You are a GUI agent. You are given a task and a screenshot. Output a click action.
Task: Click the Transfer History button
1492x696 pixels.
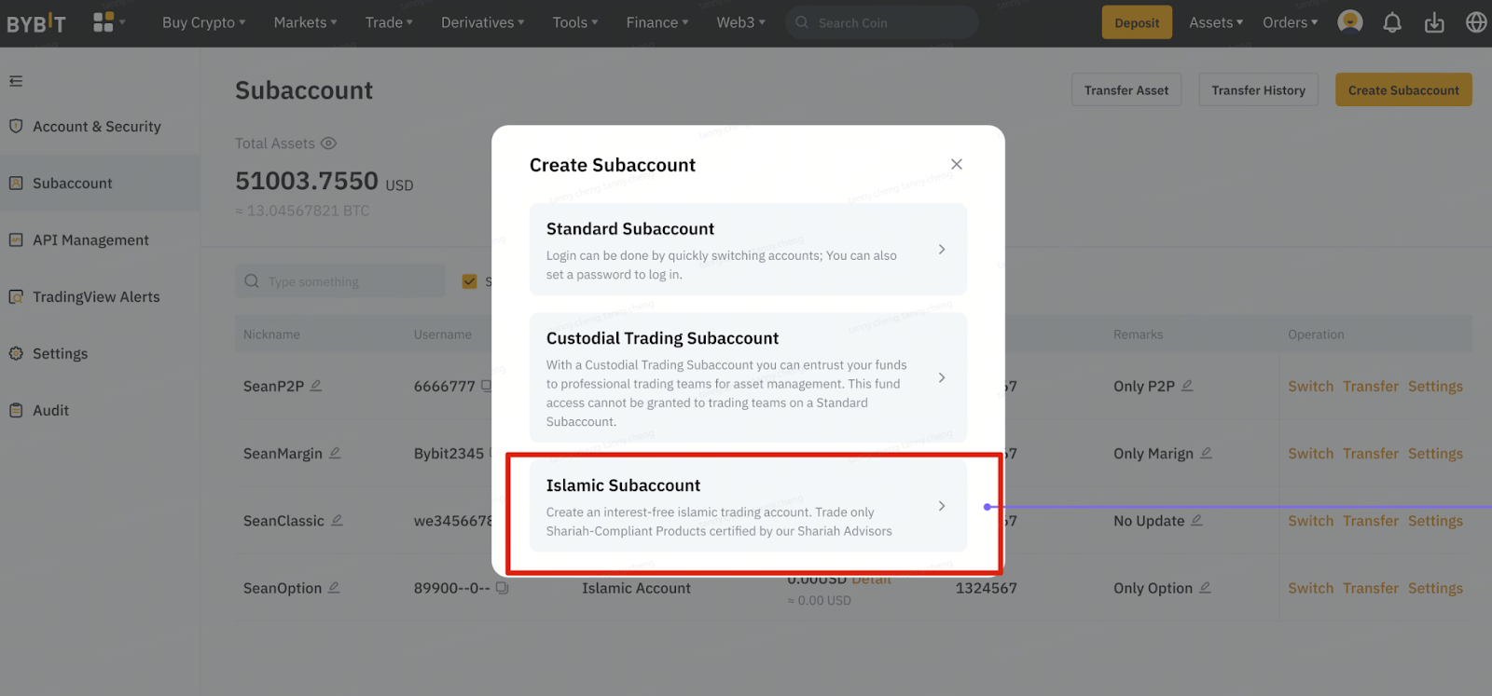[1258, 90]
